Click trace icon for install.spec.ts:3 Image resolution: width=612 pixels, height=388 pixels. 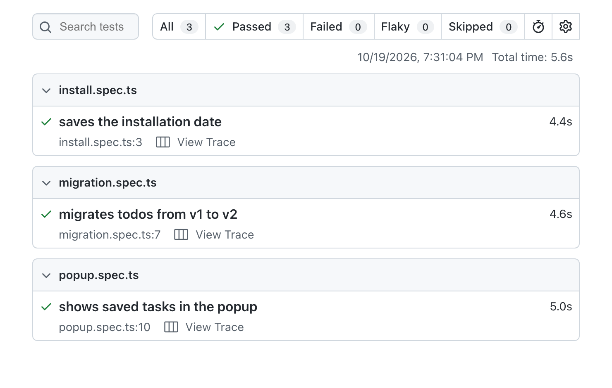163,142
